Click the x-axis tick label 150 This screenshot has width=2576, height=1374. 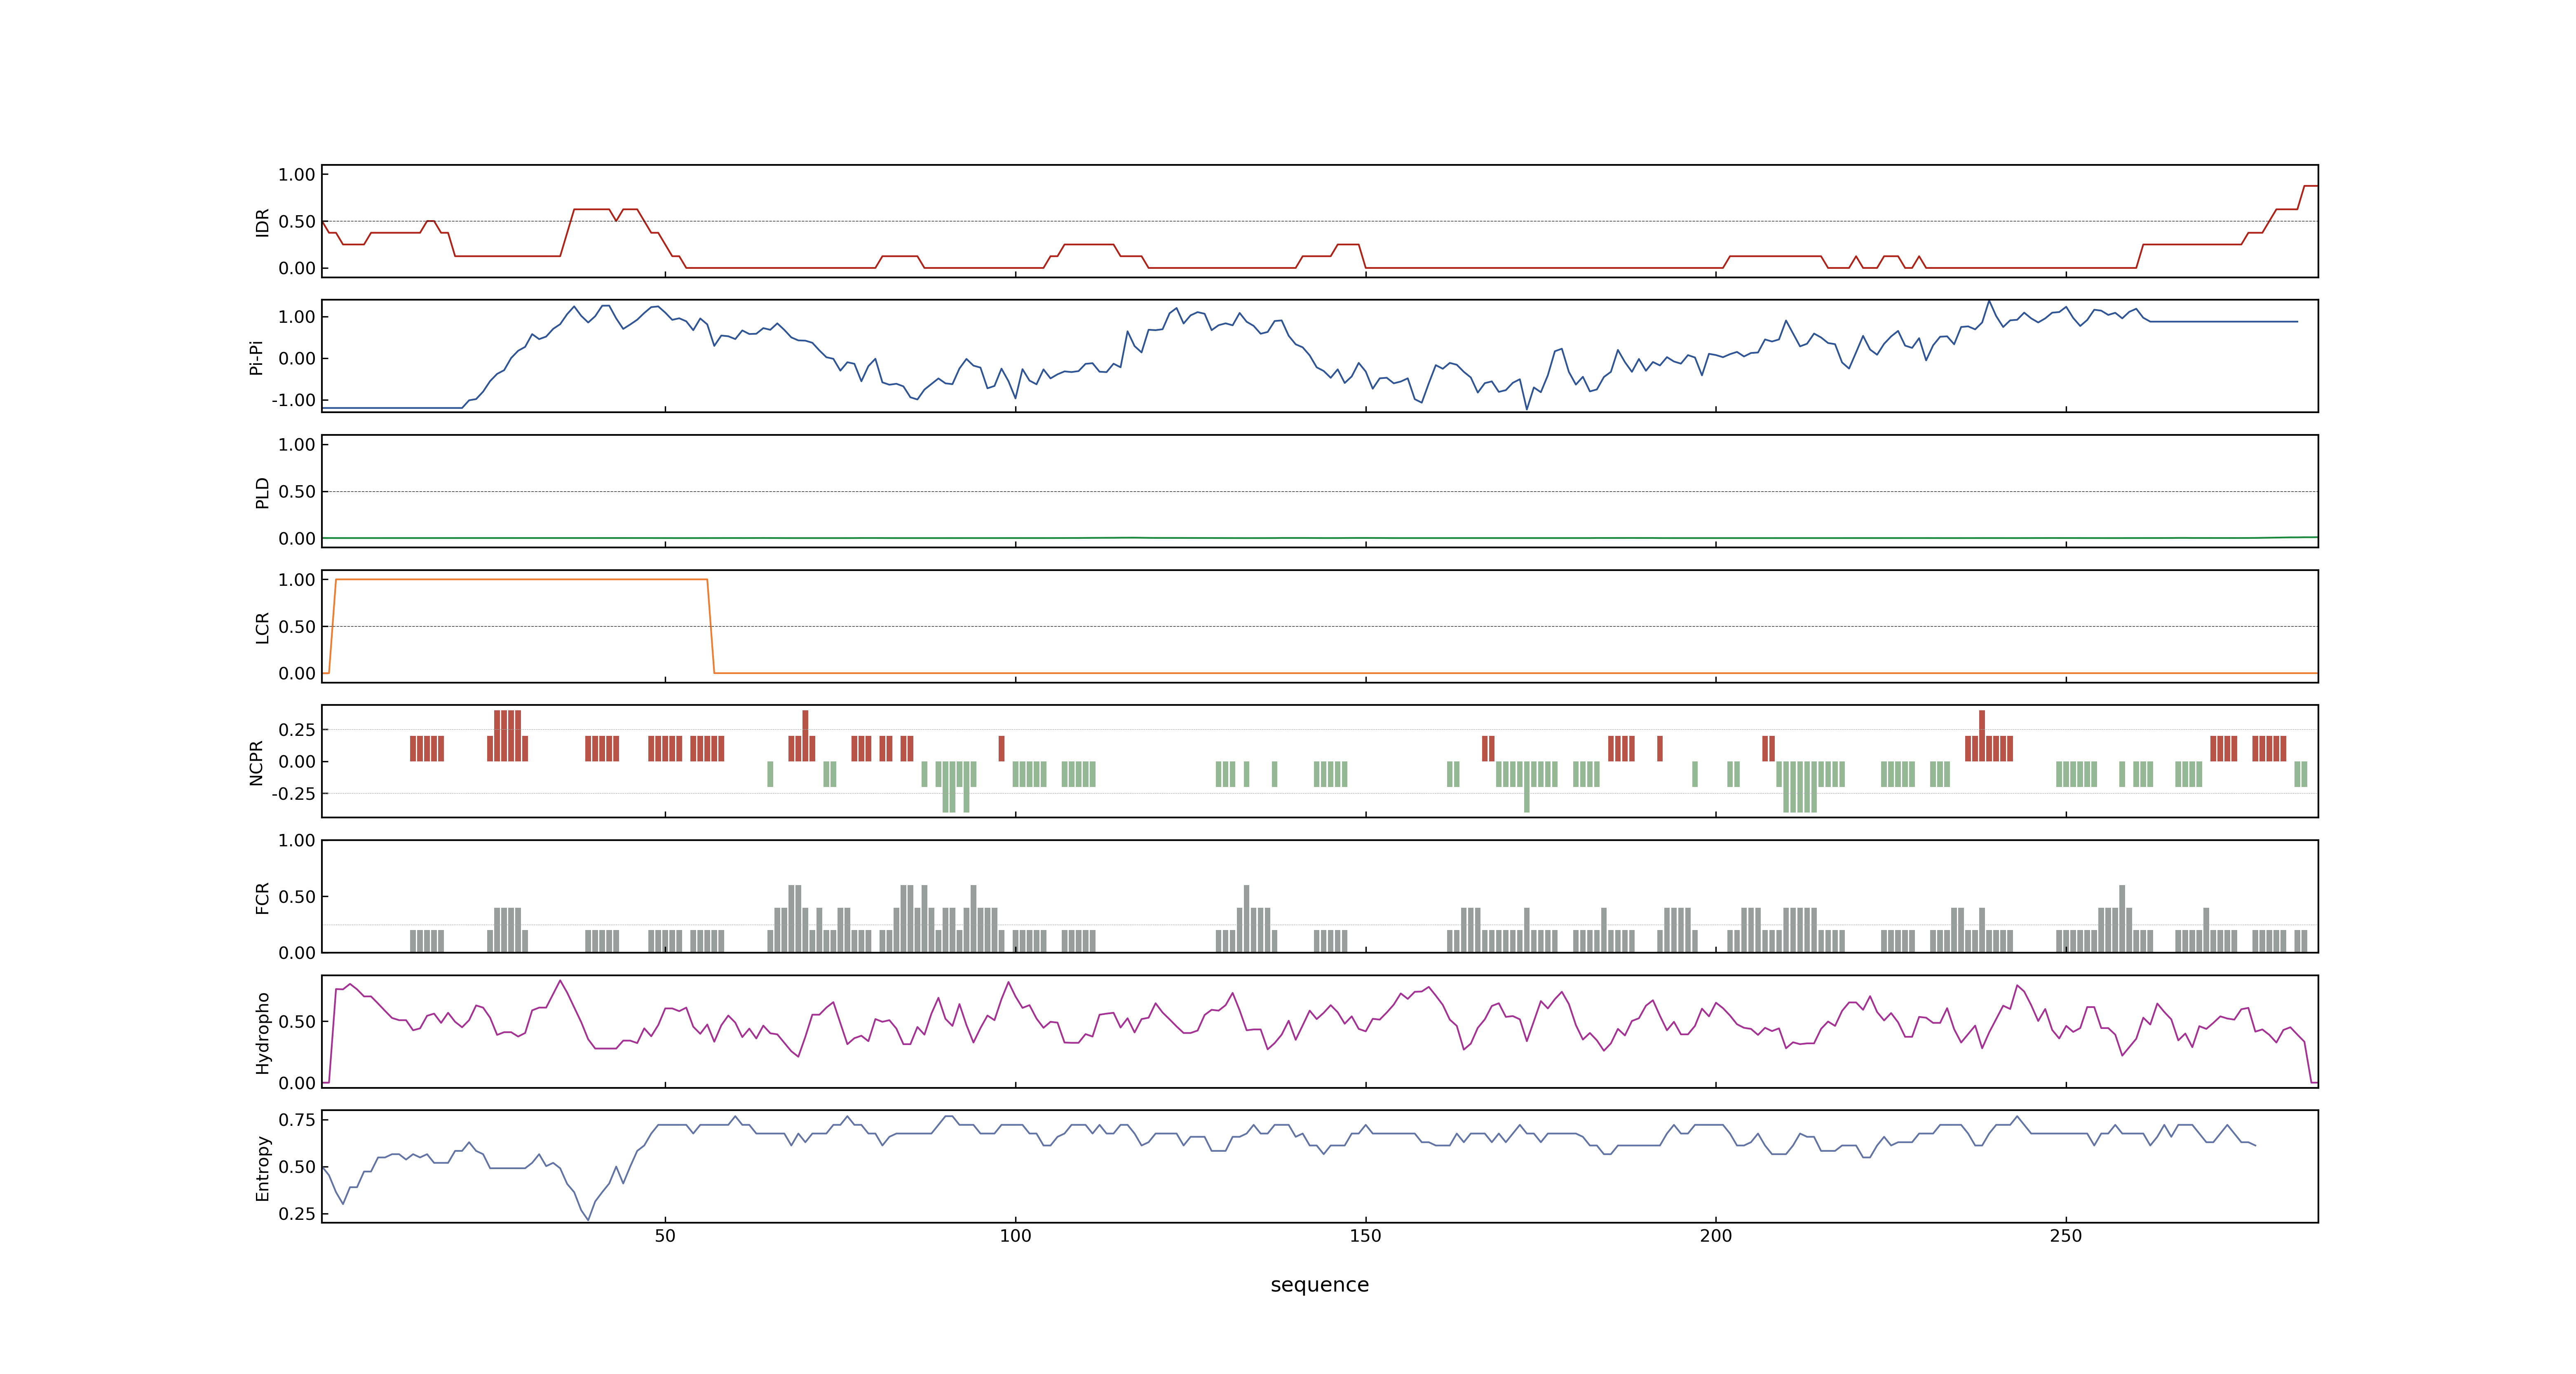[x=1365, y=1236]
